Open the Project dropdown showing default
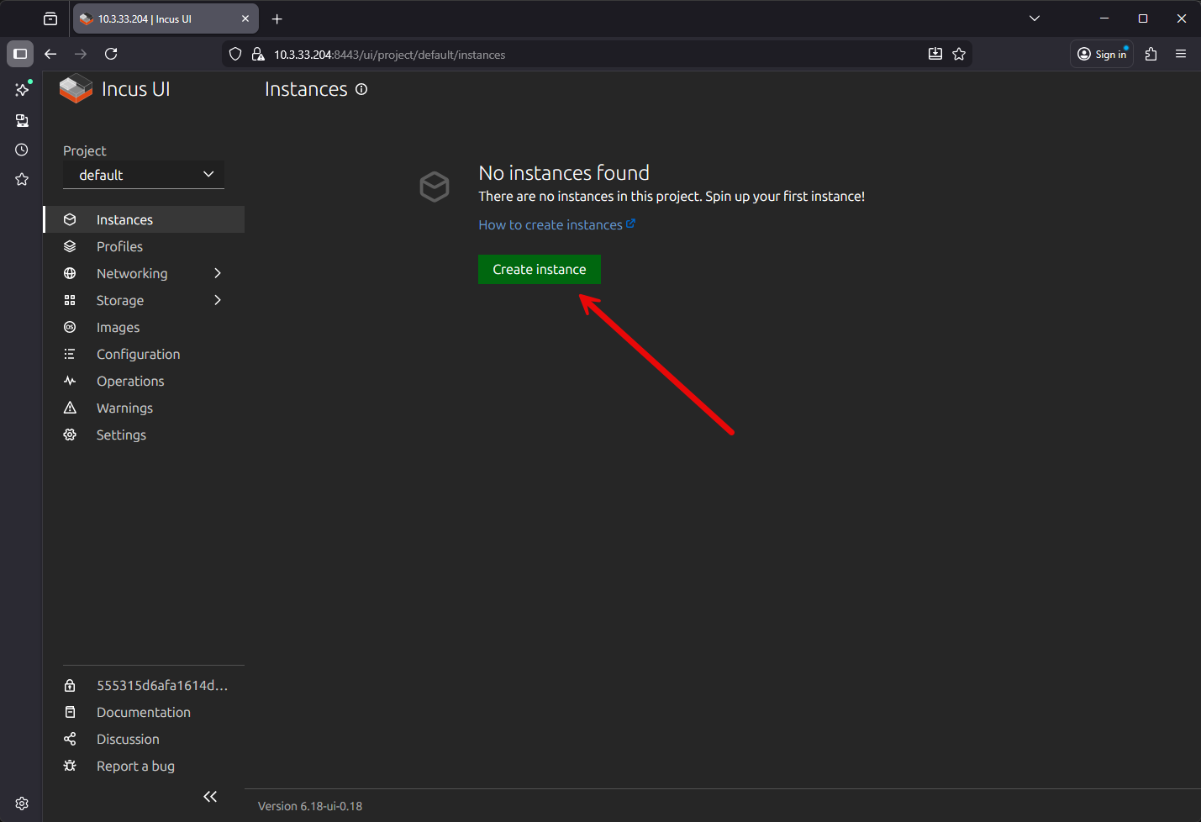Viewport: 1201px width, 822px height. (144, 175)
